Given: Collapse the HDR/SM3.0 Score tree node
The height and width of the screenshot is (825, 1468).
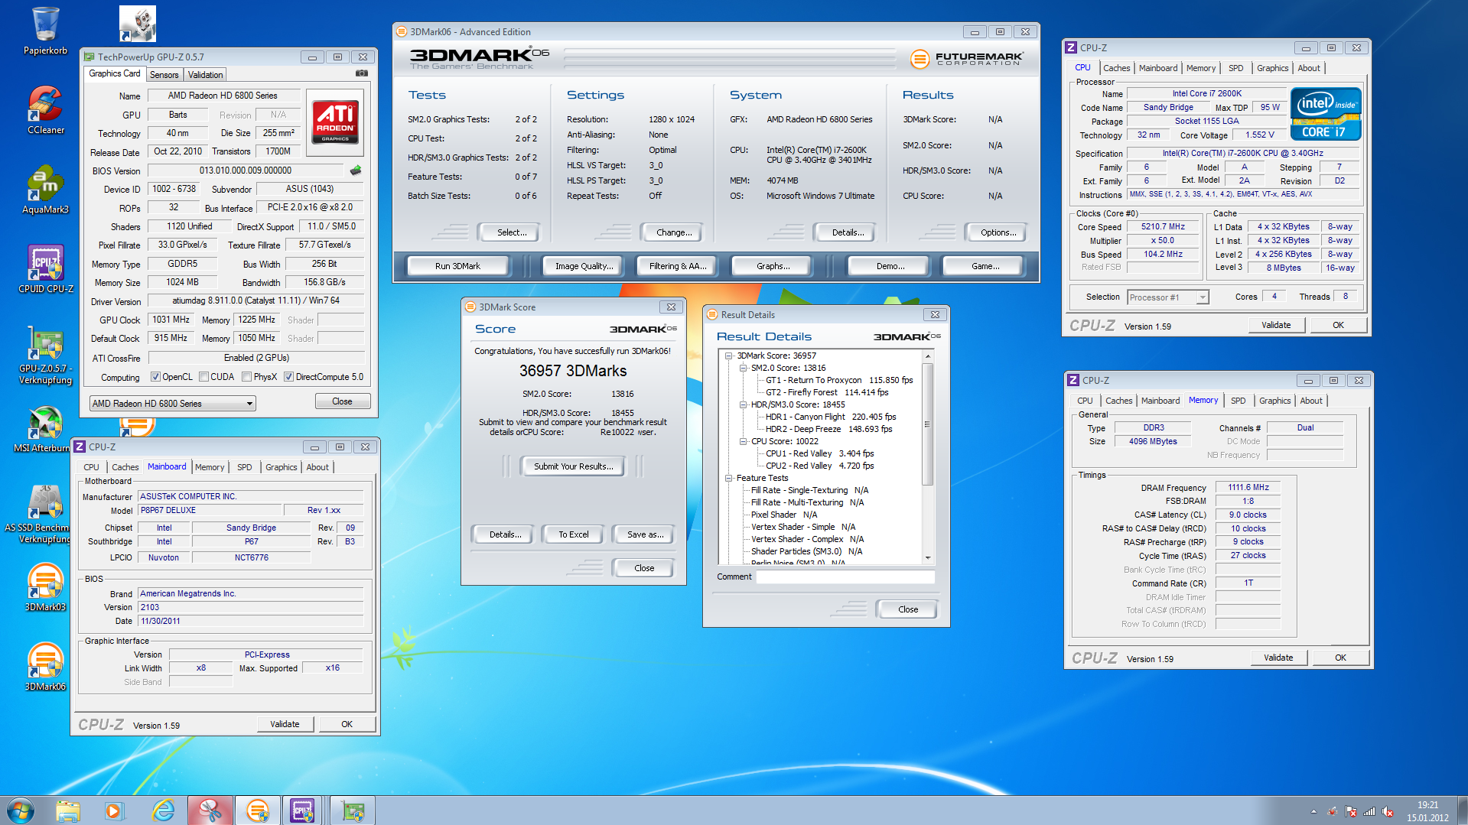Looking at the screenshot, I should click(x=743, y=404).
